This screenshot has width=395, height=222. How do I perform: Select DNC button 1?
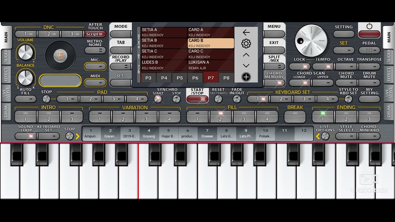(x=26, y=34)
